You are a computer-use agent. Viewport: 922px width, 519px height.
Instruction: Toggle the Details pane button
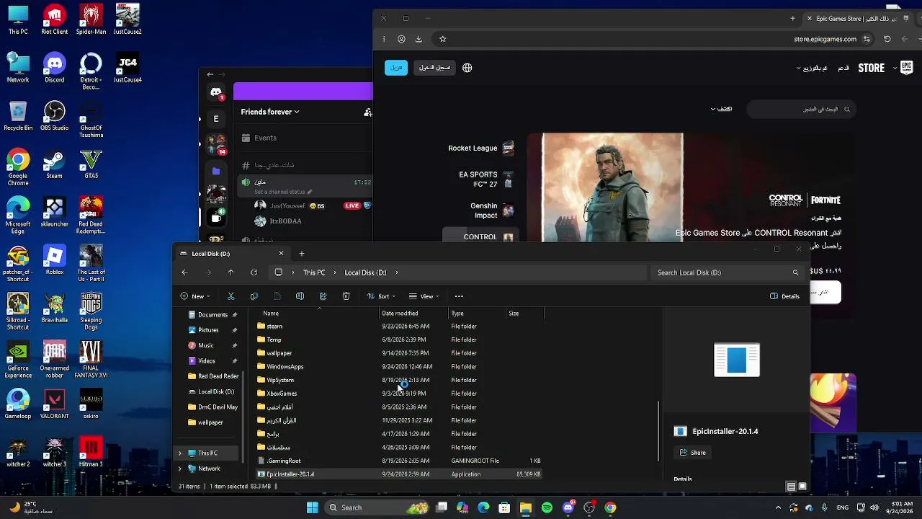(784, 296)
